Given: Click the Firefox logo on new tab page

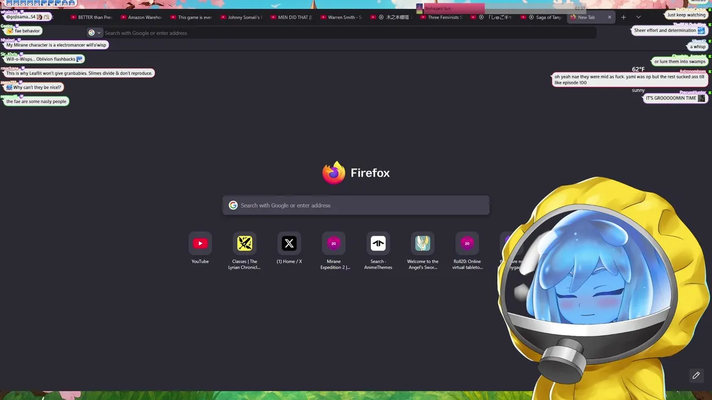Looking at the screenshot, I should click(x=334, y=173).
